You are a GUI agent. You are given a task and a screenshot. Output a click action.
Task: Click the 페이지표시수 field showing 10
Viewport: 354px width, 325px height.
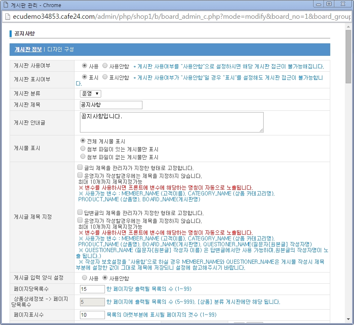pos(92,315)
